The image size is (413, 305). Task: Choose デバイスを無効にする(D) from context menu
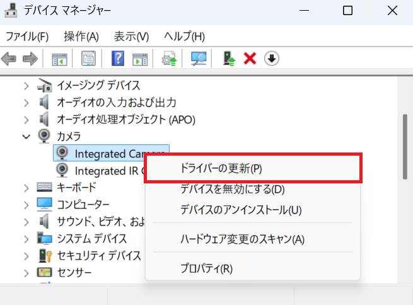point(253,189)
